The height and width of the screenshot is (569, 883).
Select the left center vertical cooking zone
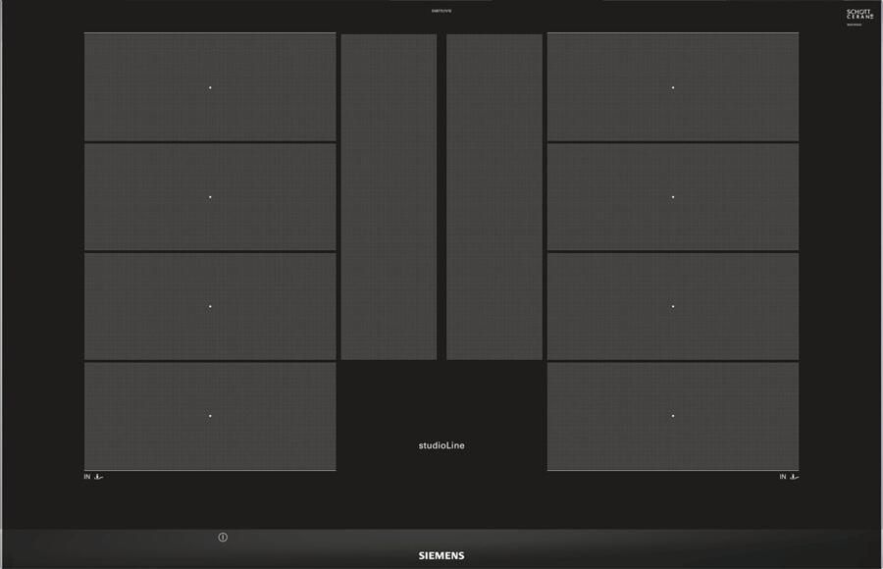(x=389, y=196)
